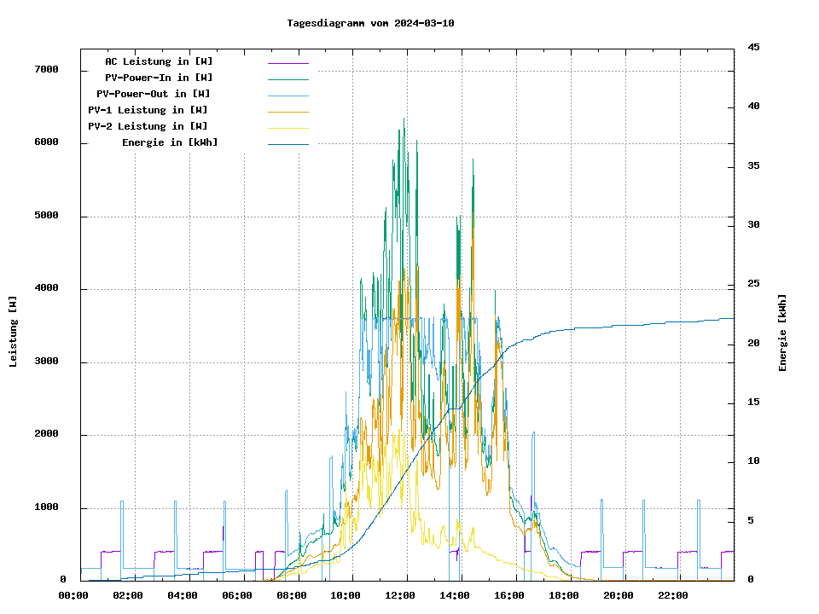This screenshot has height=614, width=819.
Task: Pick the PV-1 Leistung legend label
Action: pyautogui.click(x=148, y=110)
